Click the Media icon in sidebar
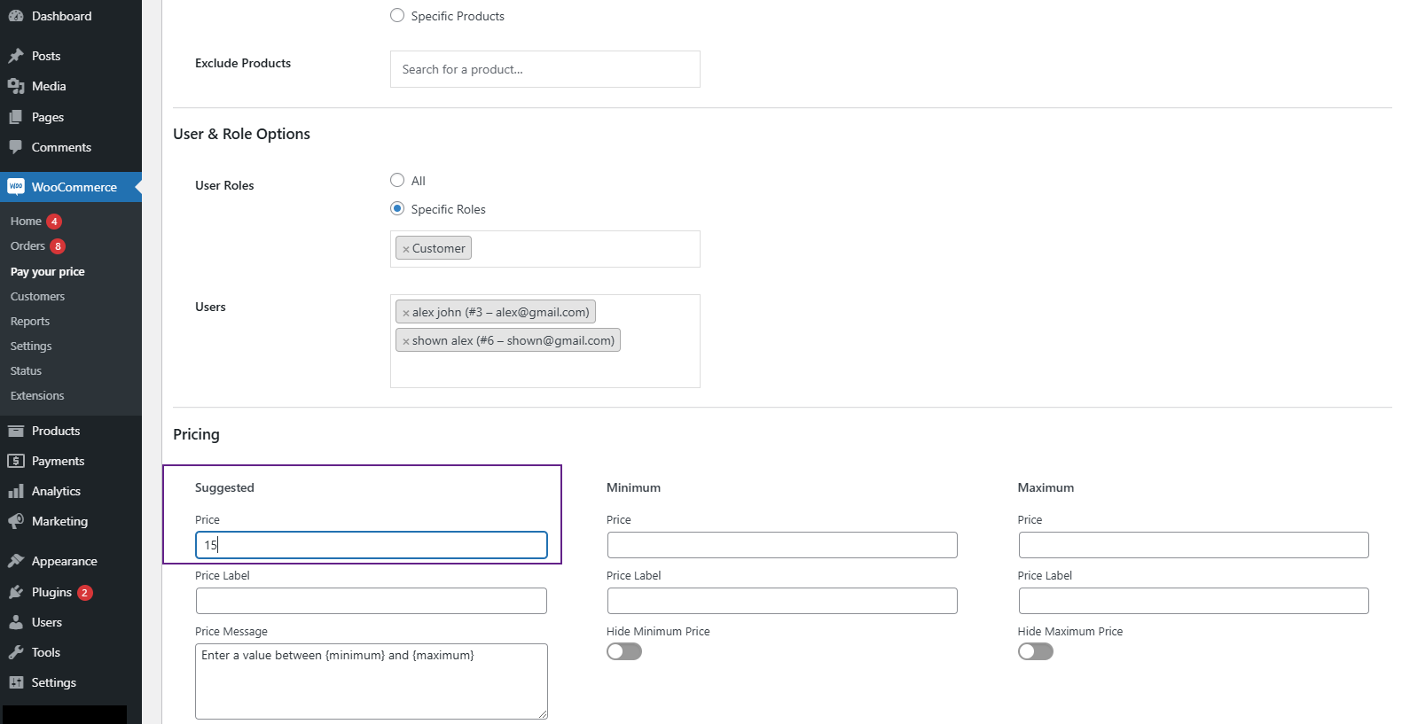This screenshot has width=1402, height=724. coord(16,86)
